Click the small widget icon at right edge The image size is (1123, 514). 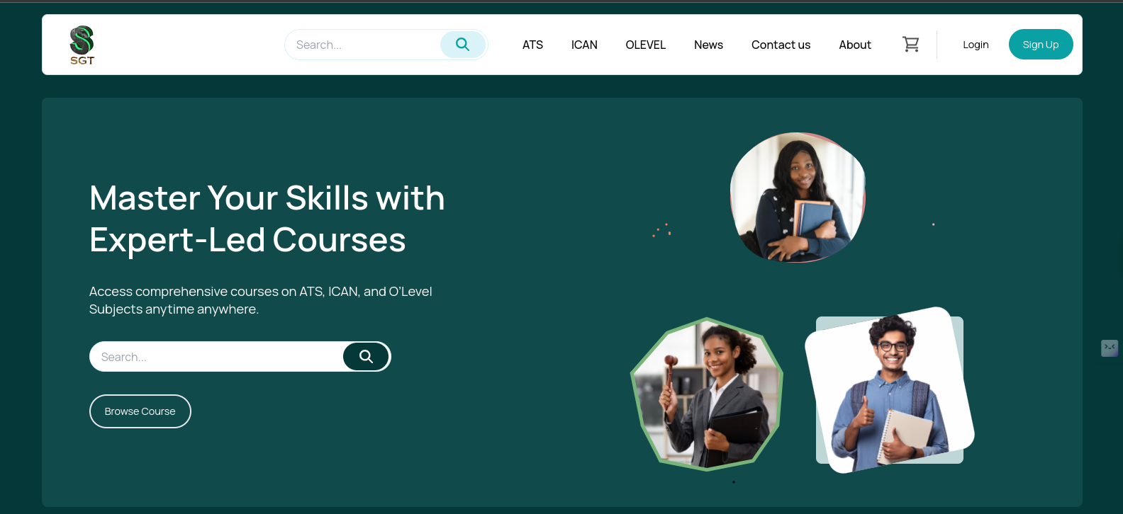pos(1110,348)
